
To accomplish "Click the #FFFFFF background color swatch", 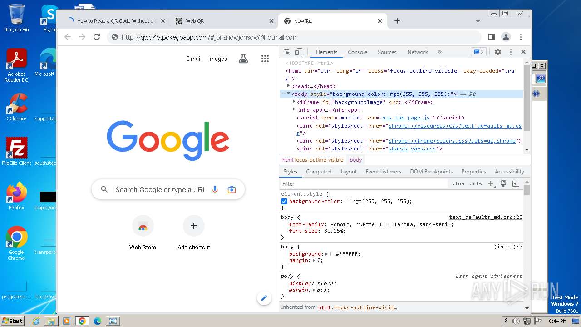I will pyautogui.click(x=333, y=254).
